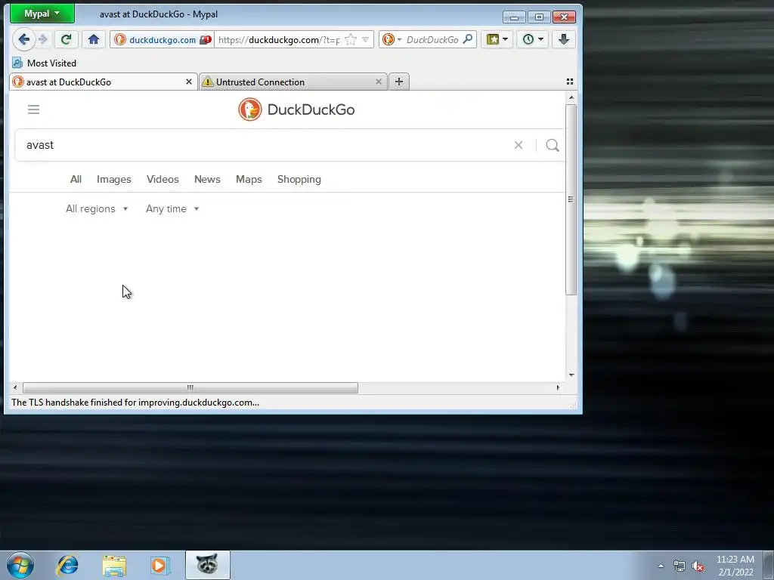Click the muted volume tray icon
Viewport: 774px width, 580px height.
tap(698, 566)
